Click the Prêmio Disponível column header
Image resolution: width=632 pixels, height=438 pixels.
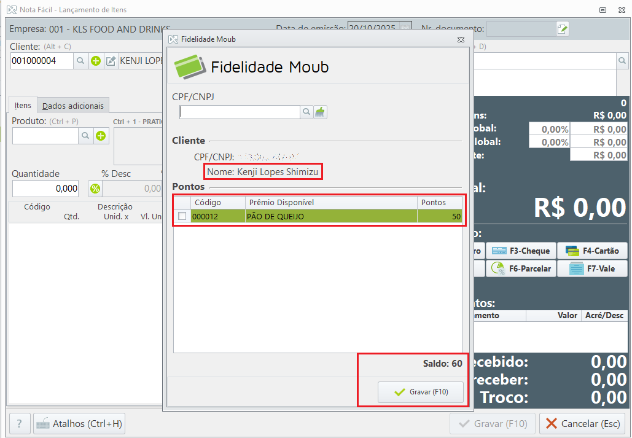pos(331,203)
